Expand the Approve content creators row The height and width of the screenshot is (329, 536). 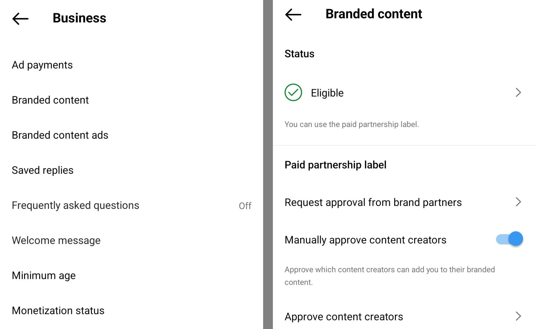click(x=344, y=316)
